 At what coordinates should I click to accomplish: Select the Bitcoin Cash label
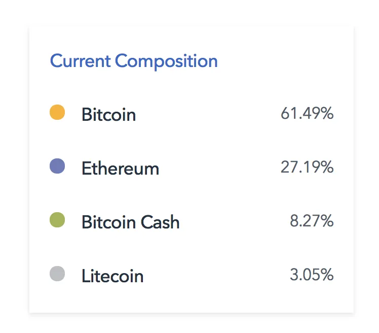pos(131,222)
